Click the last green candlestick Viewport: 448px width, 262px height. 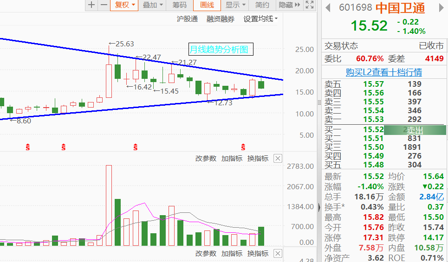click(x=261, y=85)
